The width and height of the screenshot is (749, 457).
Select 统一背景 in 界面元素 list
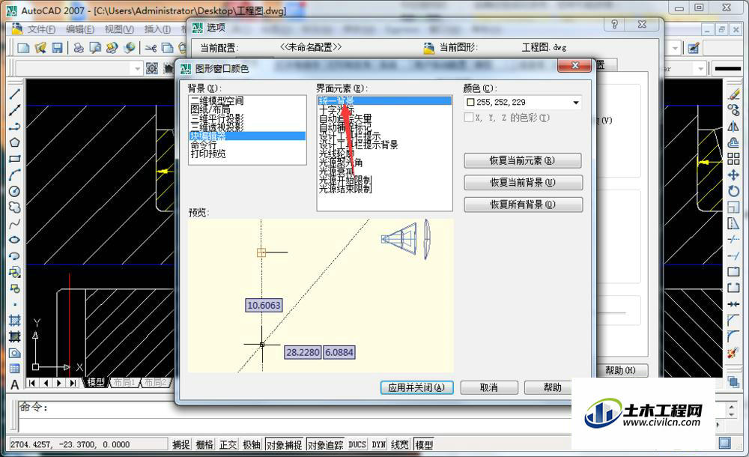(x=384, y=100)
